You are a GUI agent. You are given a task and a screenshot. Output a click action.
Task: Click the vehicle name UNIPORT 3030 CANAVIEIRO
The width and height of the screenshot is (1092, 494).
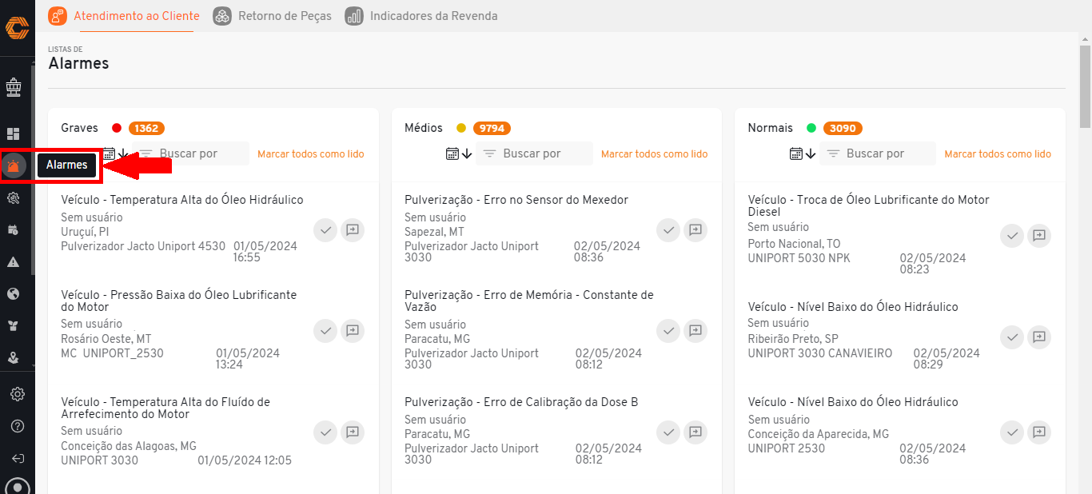(x=819, y=353)
